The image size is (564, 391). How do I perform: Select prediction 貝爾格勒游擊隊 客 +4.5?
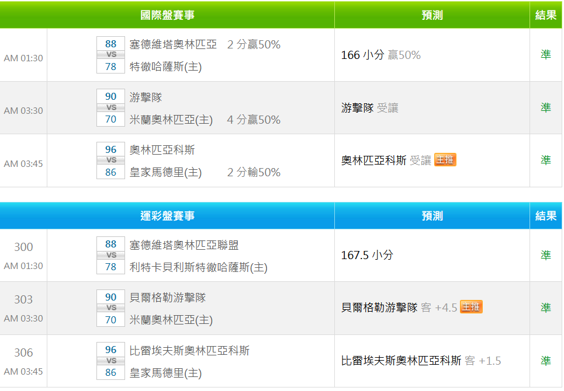click(x=399, y=308)
